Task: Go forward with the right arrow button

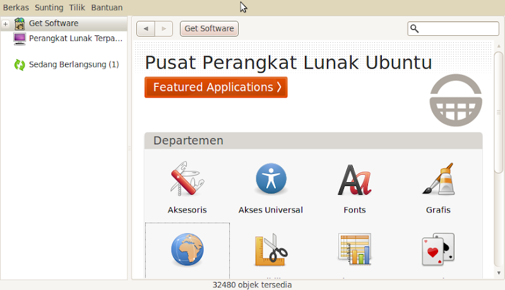Action: [164, 28]
